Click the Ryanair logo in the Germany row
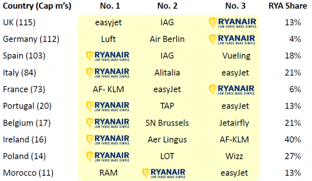The width and height of the screenshot is (312, 181). (x=232, y=40)
